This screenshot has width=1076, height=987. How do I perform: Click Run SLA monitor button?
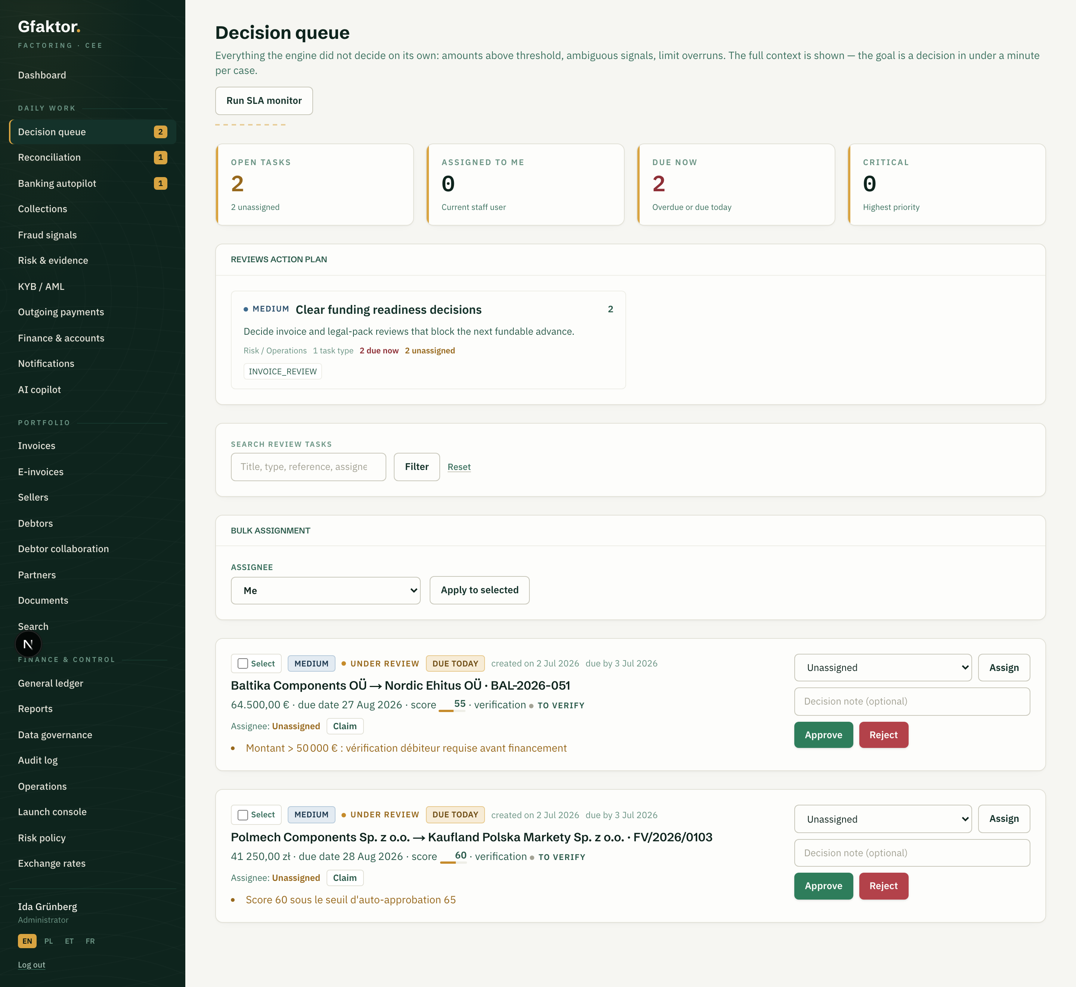click(264, 100)
